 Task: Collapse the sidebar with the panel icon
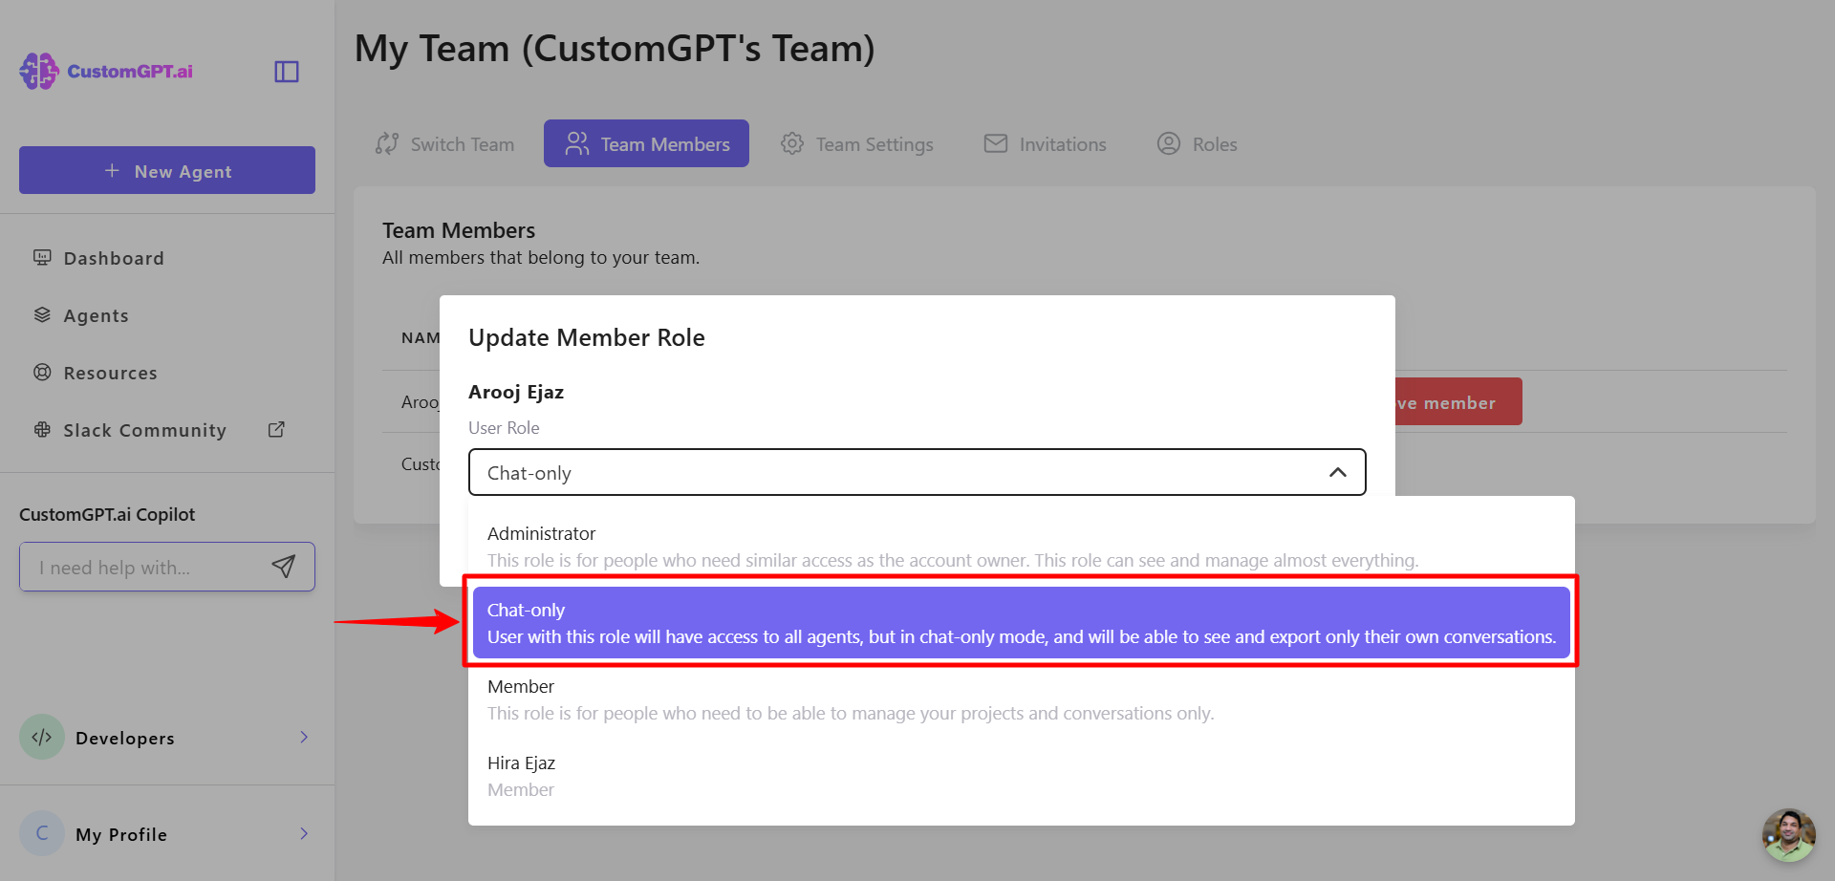(287, 72)
